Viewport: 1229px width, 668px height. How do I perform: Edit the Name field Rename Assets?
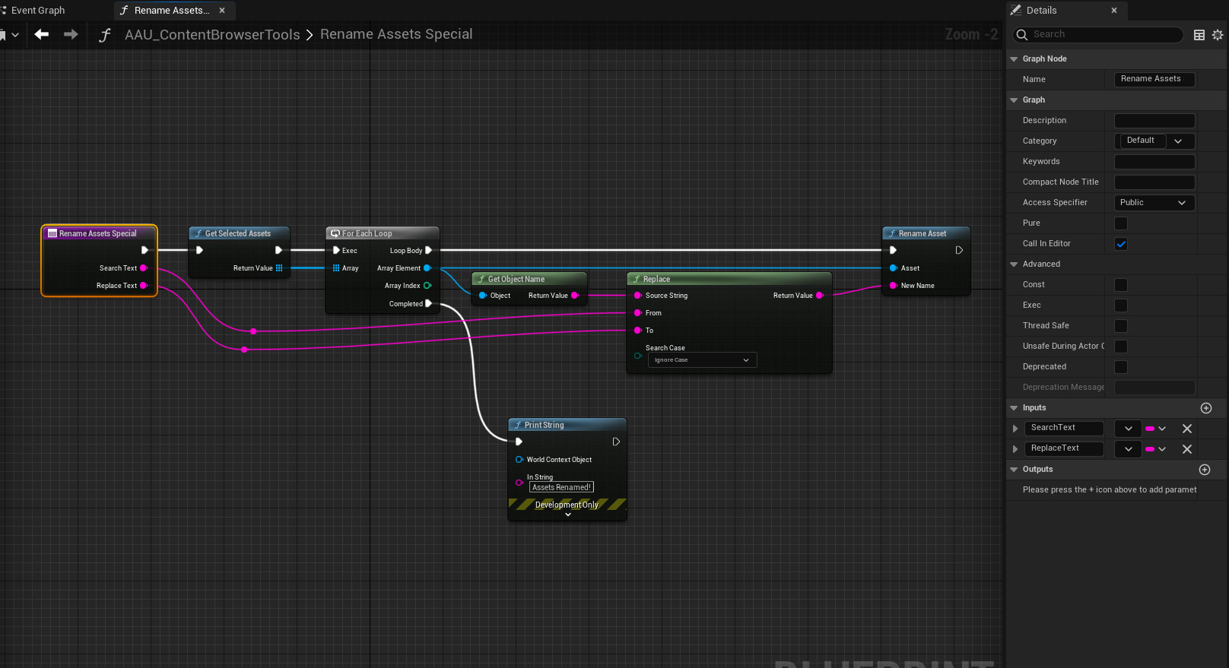[x=1154, y=79]
